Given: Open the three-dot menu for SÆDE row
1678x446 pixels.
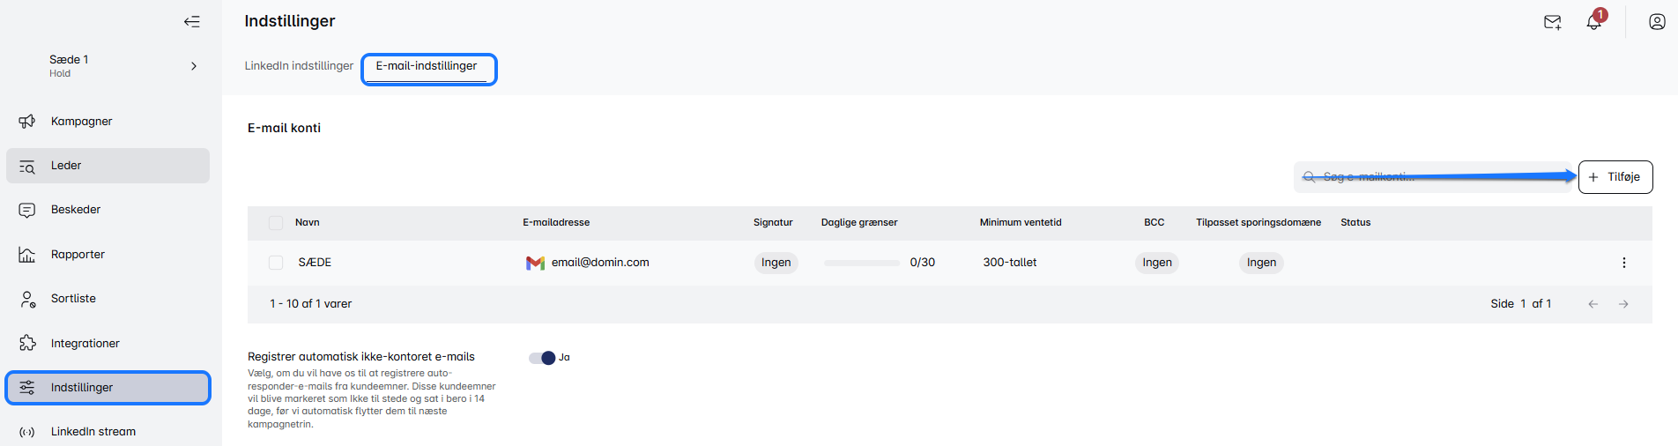Looking at the screenshot, I should pyautogui.click(x=1623, y=263).
